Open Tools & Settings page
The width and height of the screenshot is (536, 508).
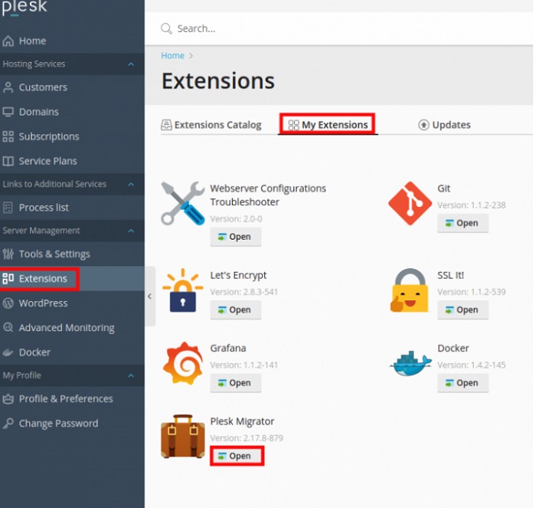[54, 254]
